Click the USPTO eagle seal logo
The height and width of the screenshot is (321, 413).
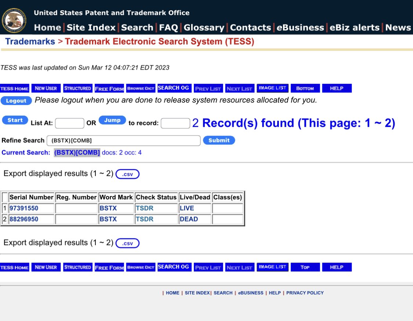coord(14,21)
